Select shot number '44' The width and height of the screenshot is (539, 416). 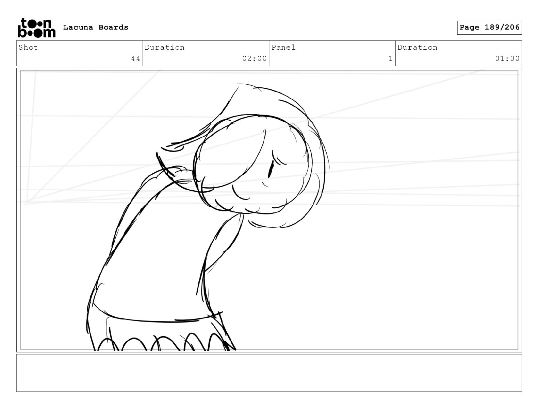coord(135,58)
